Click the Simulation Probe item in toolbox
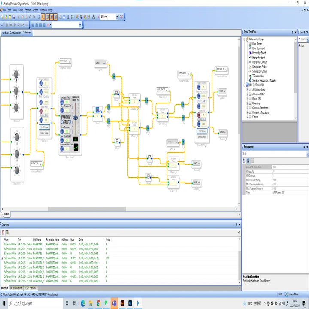The image size is (309, 309). pos(259,67)
